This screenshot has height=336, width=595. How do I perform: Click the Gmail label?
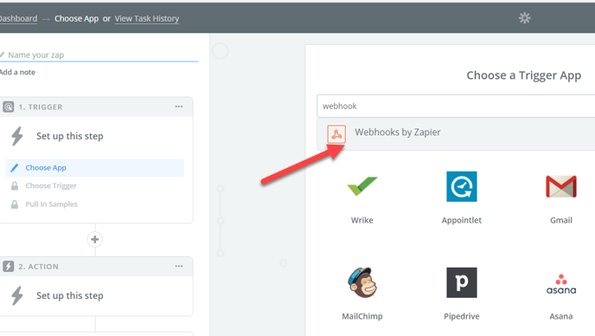point(561,220)
